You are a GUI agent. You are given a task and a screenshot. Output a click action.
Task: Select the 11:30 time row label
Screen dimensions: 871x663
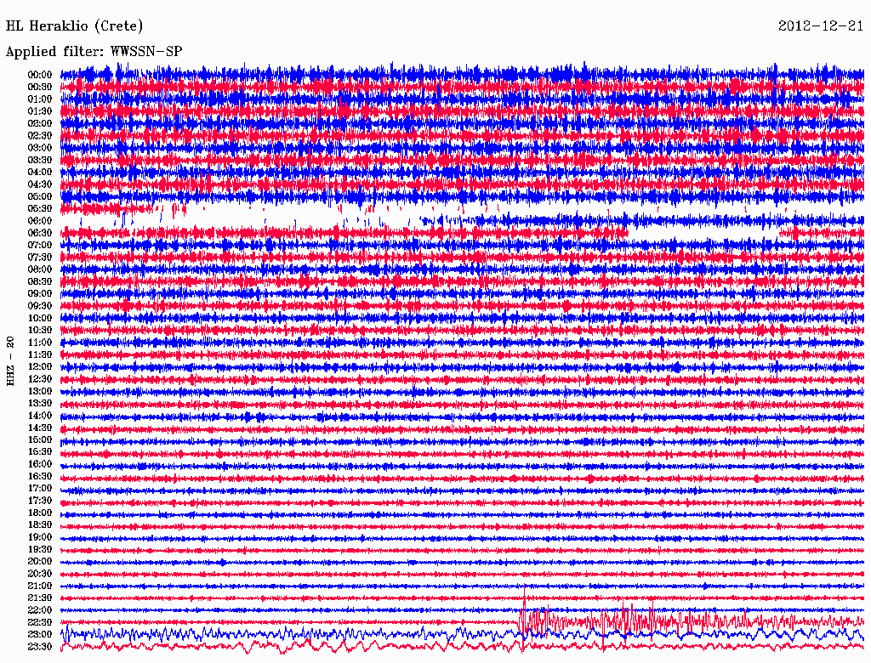40,354
